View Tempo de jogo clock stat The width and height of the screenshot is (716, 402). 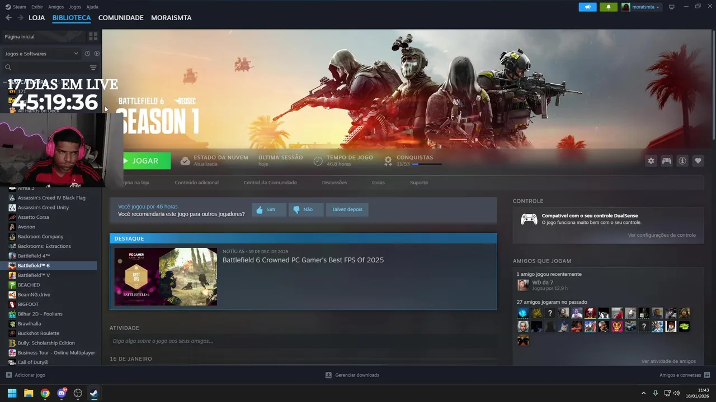(343, 161)
